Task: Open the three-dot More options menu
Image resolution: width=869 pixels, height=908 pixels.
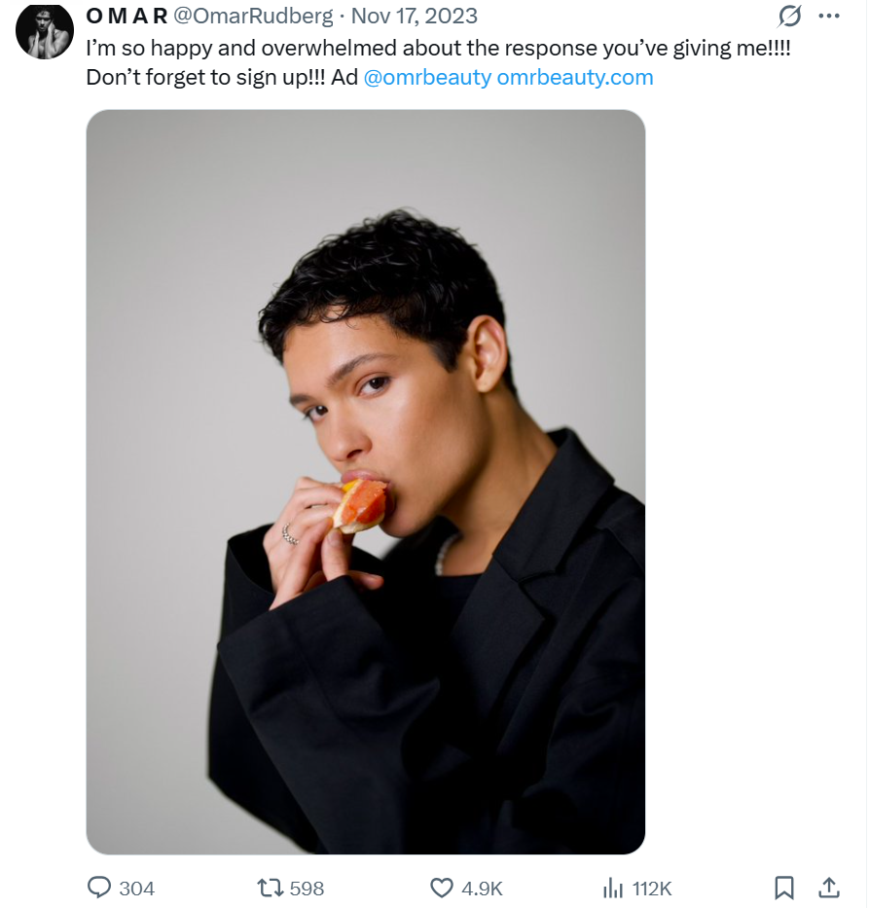Action: click(x=829, y=17)
